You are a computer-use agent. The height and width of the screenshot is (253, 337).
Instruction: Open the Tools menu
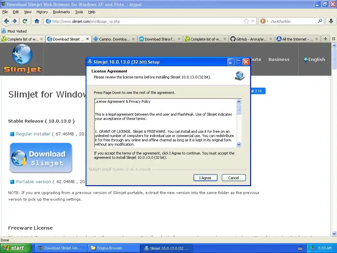(x=79, y=12)
